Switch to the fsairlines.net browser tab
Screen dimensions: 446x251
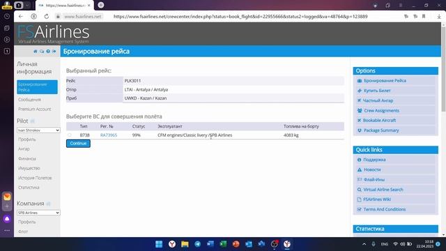tap(65, 5)
